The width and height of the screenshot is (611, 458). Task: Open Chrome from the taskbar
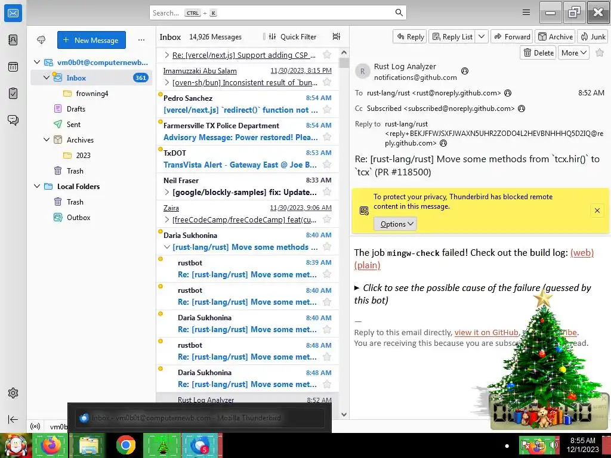[x=125, y=445]
